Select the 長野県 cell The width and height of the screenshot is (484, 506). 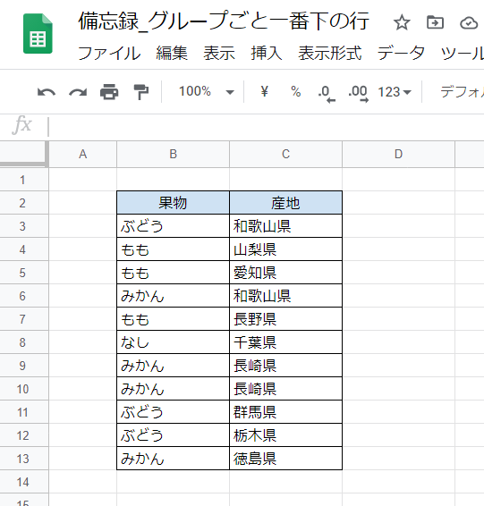(285, 319)
